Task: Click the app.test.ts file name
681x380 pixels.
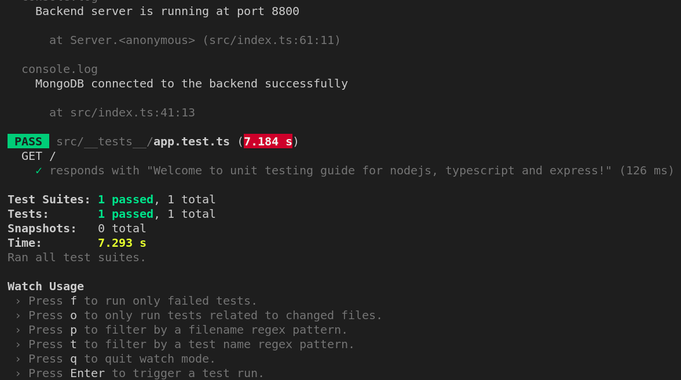Action: (x=191, y=142)
